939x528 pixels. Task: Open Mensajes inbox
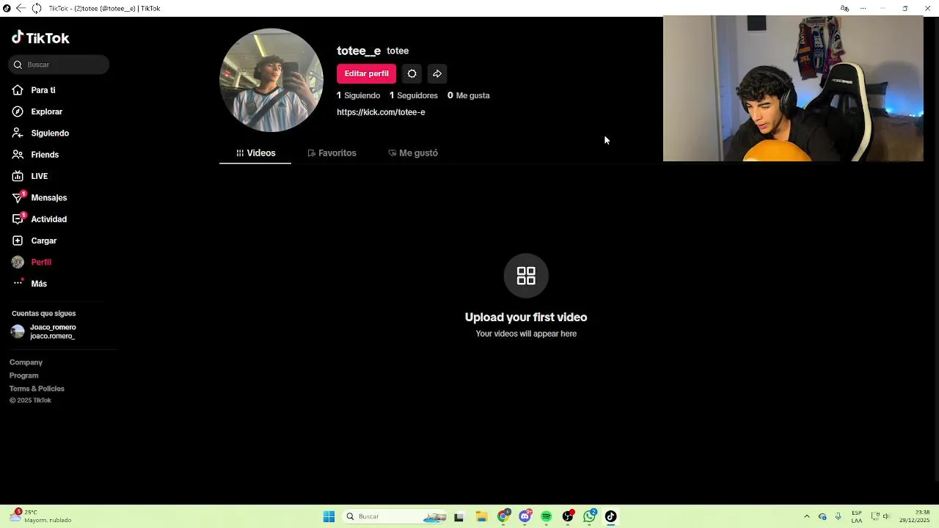point(48,198)
